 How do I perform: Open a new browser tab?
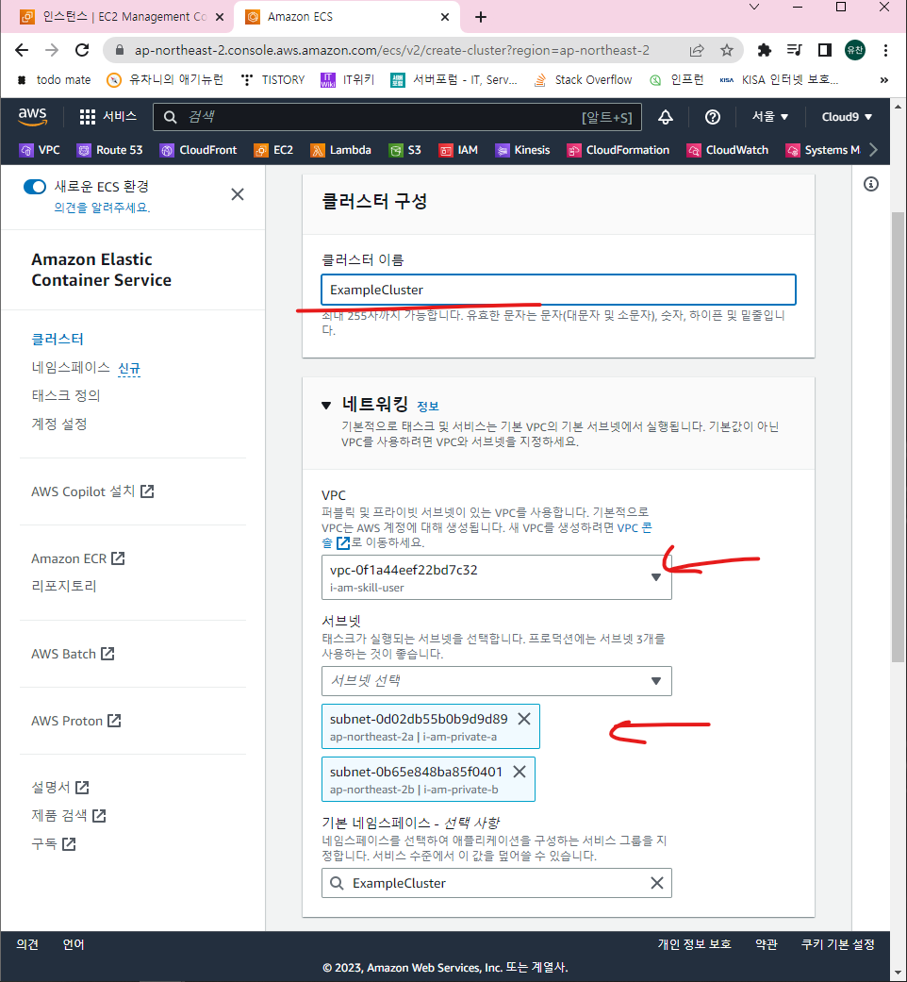[x=481, y=17]
